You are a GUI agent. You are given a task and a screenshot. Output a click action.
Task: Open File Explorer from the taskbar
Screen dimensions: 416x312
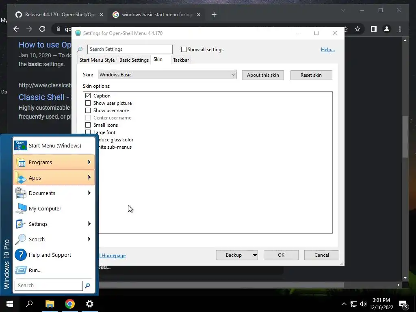point(50,304)
